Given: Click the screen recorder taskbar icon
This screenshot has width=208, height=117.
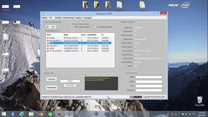Looking at the screenshot, I should pyautogui.click(x=59, y=114).
